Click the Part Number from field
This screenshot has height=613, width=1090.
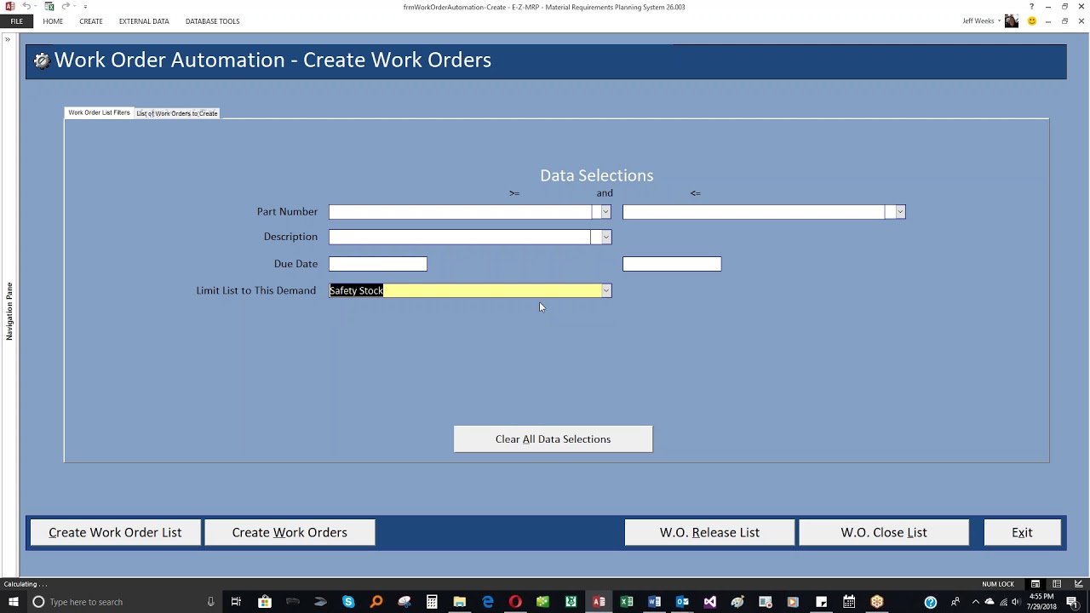(x=461, y=212)
